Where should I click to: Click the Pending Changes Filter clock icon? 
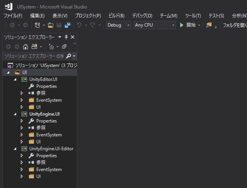(51, 47)
